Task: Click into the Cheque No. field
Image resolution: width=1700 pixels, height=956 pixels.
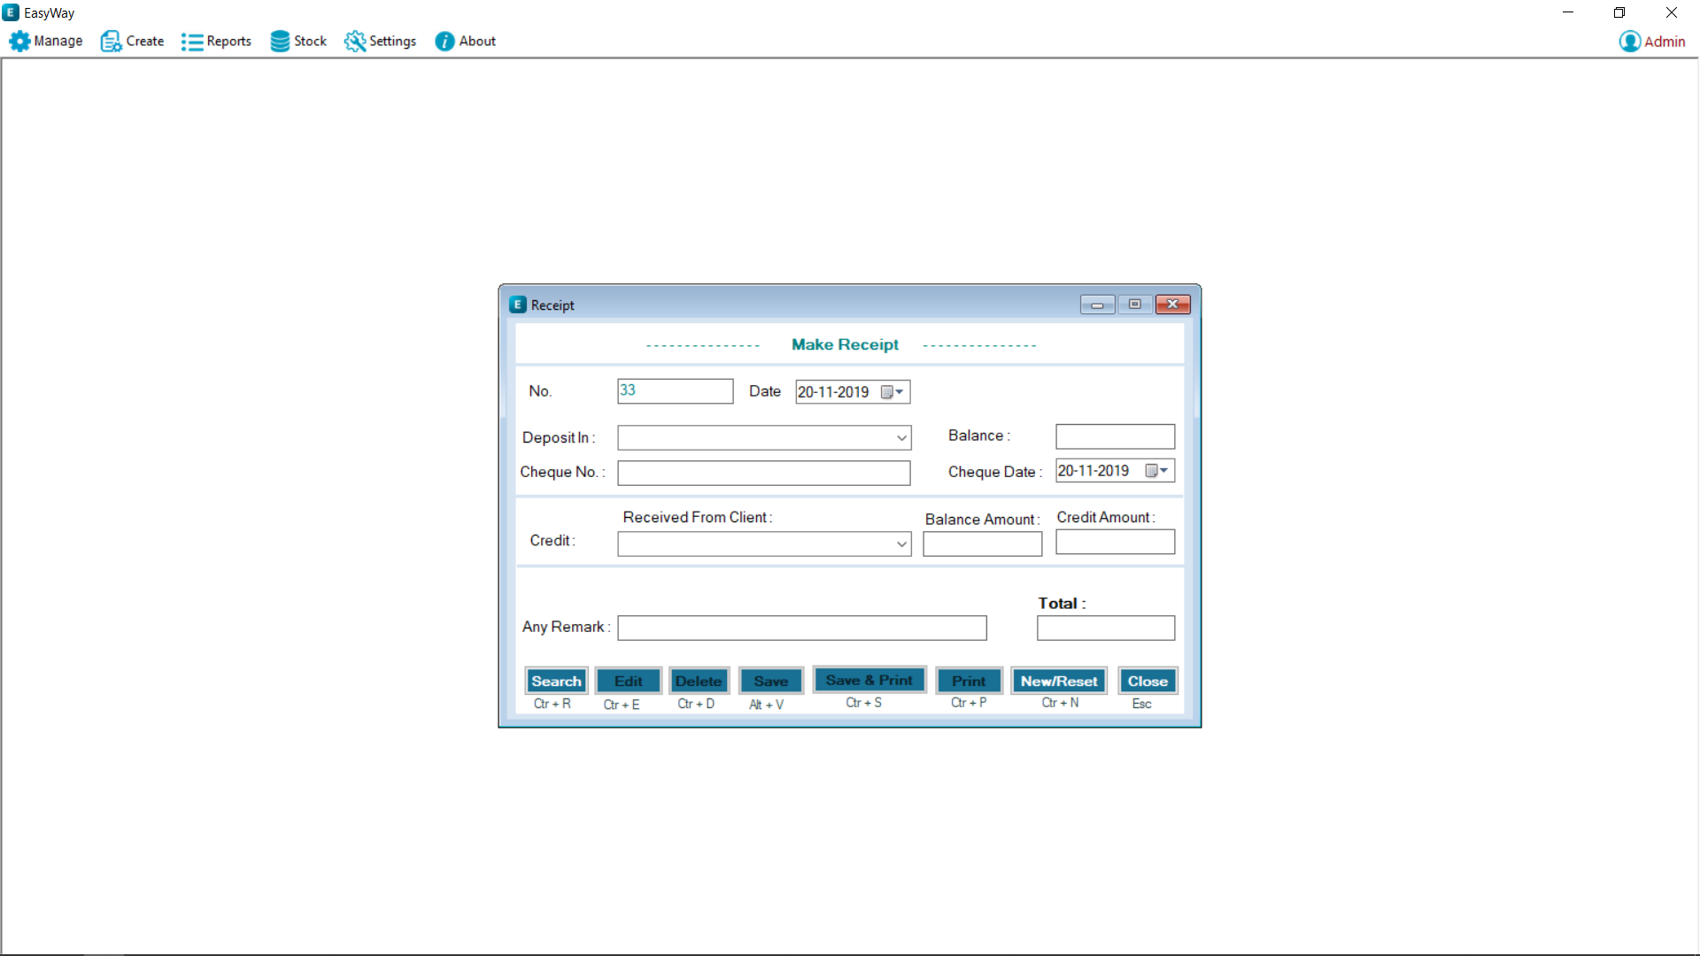Action: click(x=763, y=474)
